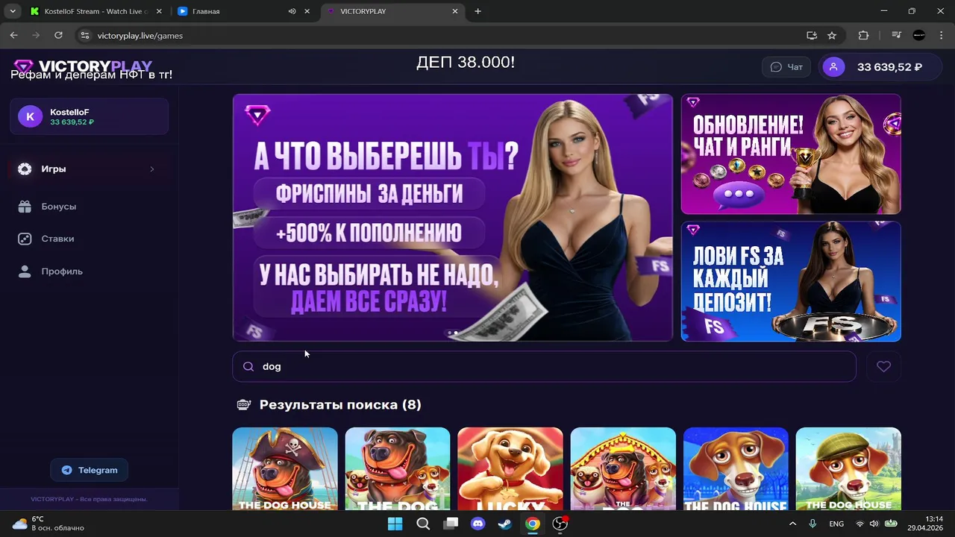Viewport: 955px width, 537px height.
Task: Click the address bar URL
Action: click(140, 35)
